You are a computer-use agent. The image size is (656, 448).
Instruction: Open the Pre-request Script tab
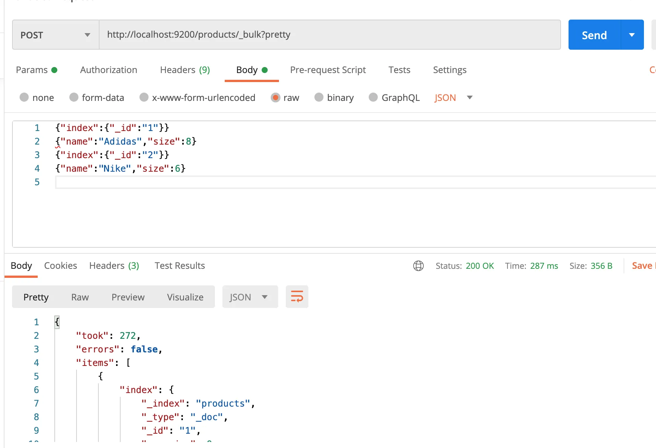click(328, 70)
